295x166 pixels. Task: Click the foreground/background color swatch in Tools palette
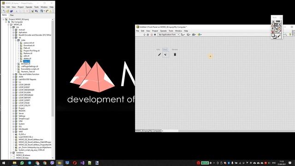pyautogui.click(x=274, y=36)
